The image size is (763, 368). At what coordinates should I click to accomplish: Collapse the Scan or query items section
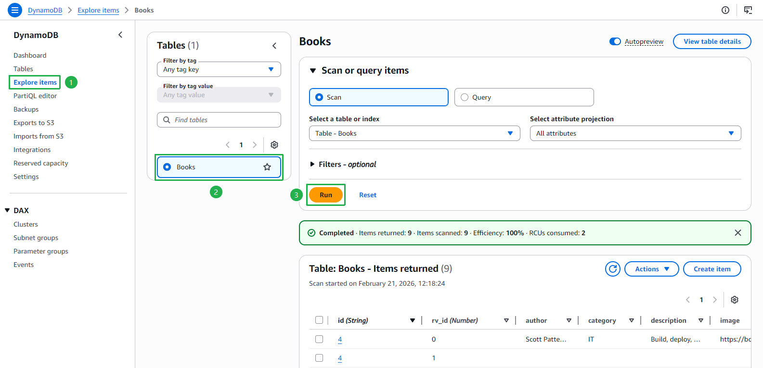[313, 71]
